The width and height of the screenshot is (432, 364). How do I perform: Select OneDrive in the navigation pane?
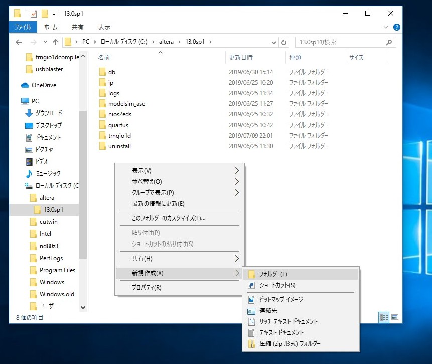[44, 85]
